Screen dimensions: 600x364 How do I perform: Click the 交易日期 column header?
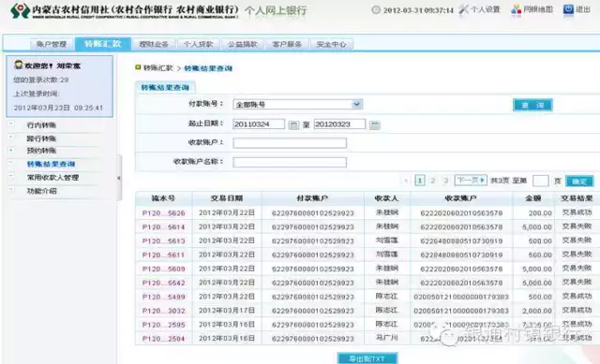tap(227, 198)
